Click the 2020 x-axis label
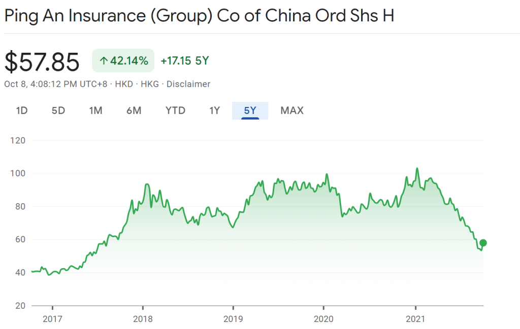This screenshot has width=520, height=329. (324, 319)
